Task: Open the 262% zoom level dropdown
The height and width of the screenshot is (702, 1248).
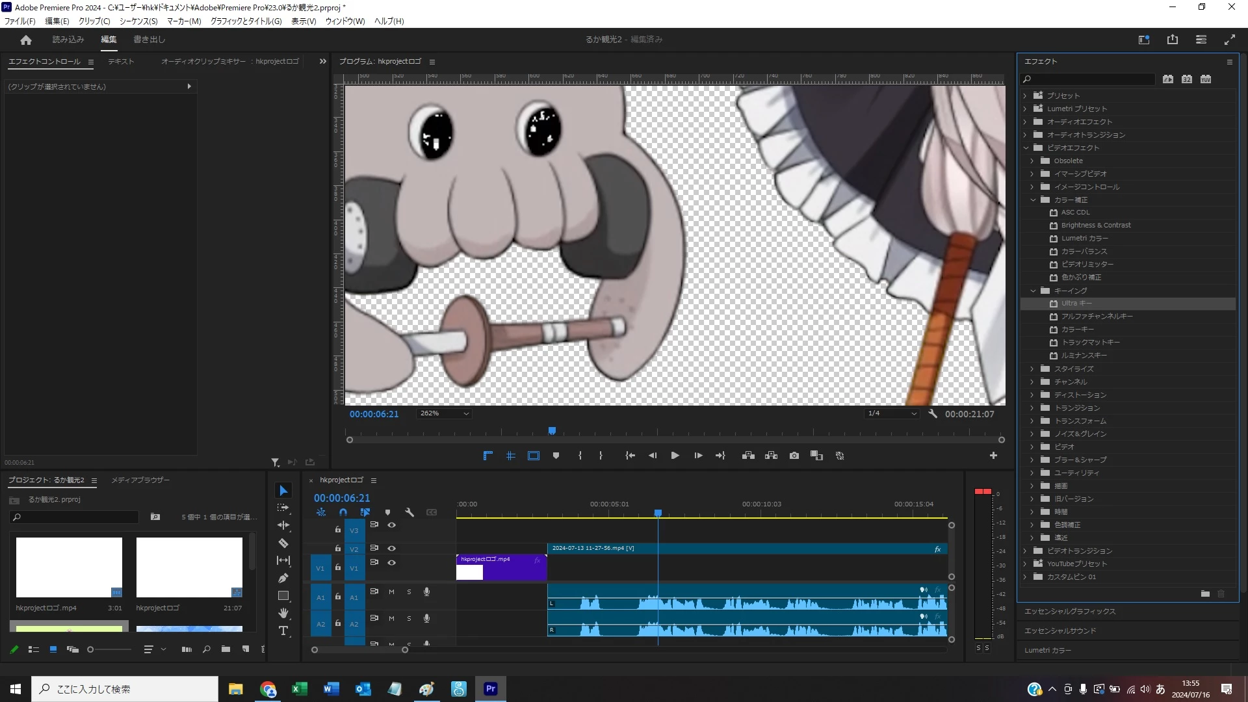Action: tap(445, 413)
